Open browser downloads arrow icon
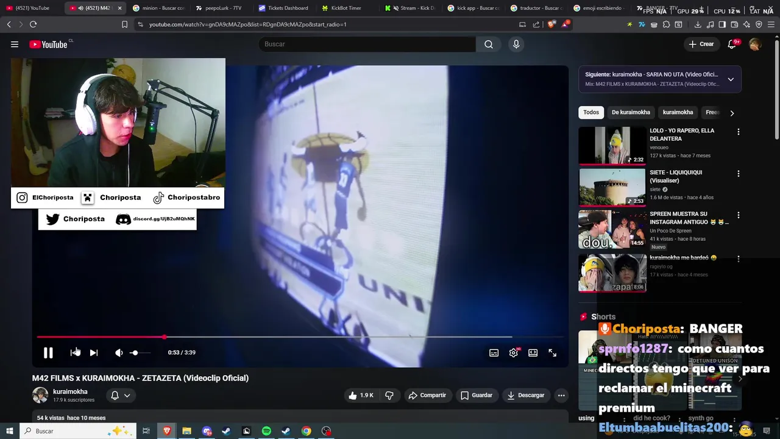 pos(698,24)
